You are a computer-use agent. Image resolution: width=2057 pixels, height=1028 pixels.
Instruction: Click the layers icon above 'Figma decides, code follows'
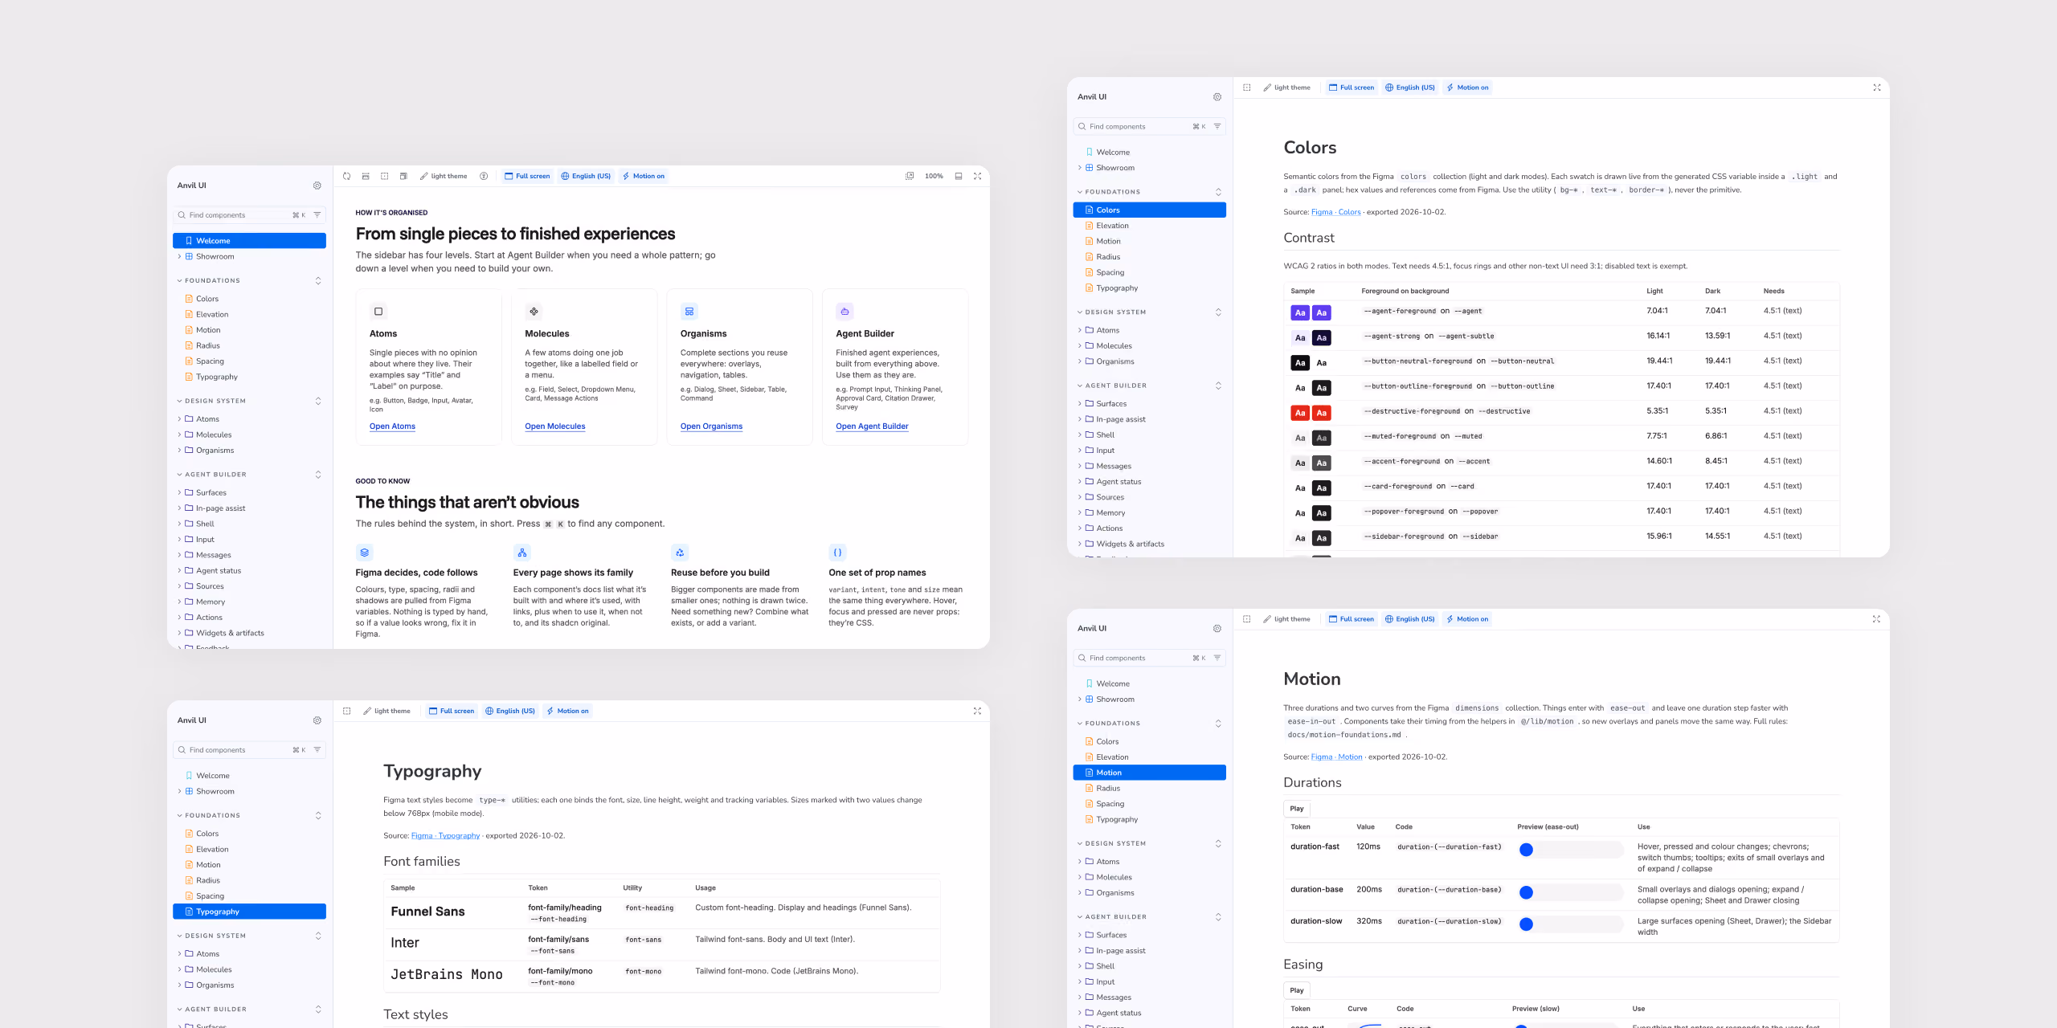click(365, 553)
